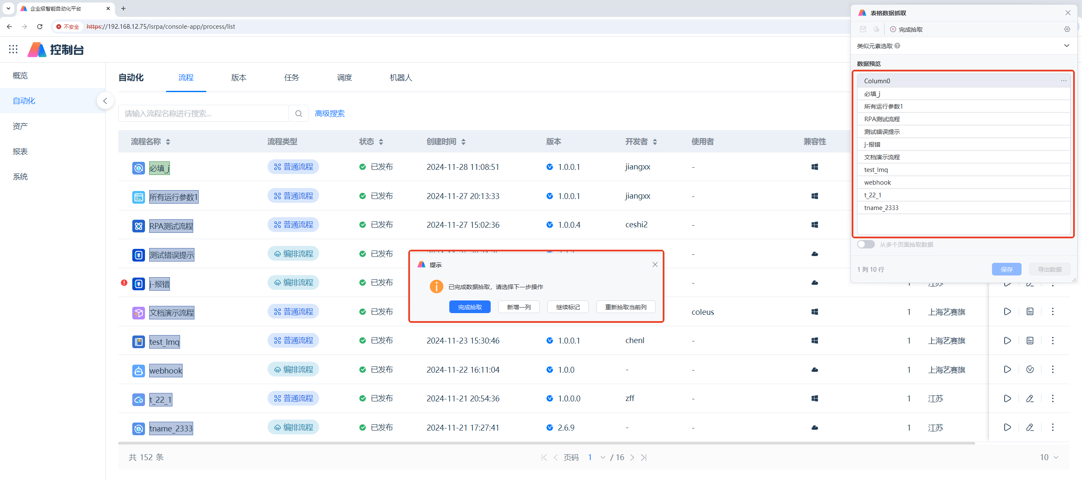The height and width of the screenshot is (480, 1082).
Task: Click the 导出数据 button
Action: click(x=1050, y=269)
